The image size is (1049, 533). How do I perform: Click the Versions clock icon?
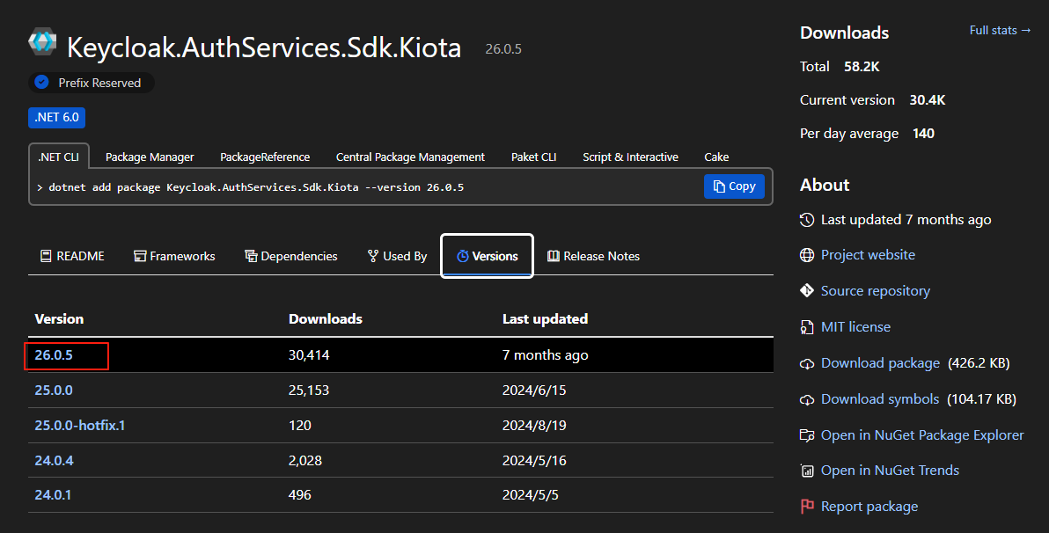(x=462, y=256)
